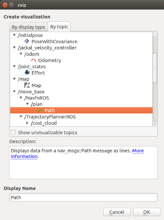Collapse the /TrajectoryPlannerROS subtree
The width and height of the screenshot is (164, 220).
point(21,116)
